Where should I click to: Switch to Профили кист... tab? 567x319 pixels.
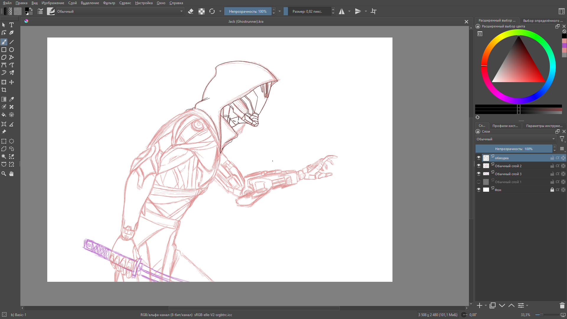(x=505, y=126)
